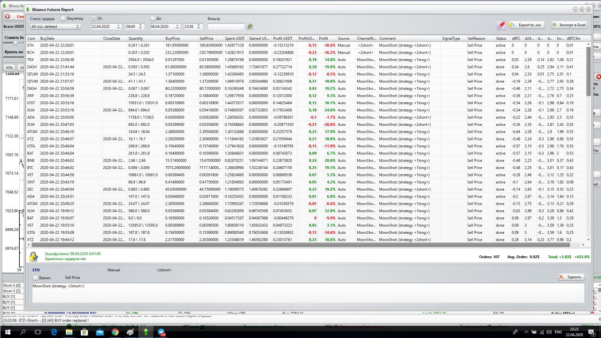Open the Windows Start menu
Screen dimensions: 601x338
click(8, 332)
